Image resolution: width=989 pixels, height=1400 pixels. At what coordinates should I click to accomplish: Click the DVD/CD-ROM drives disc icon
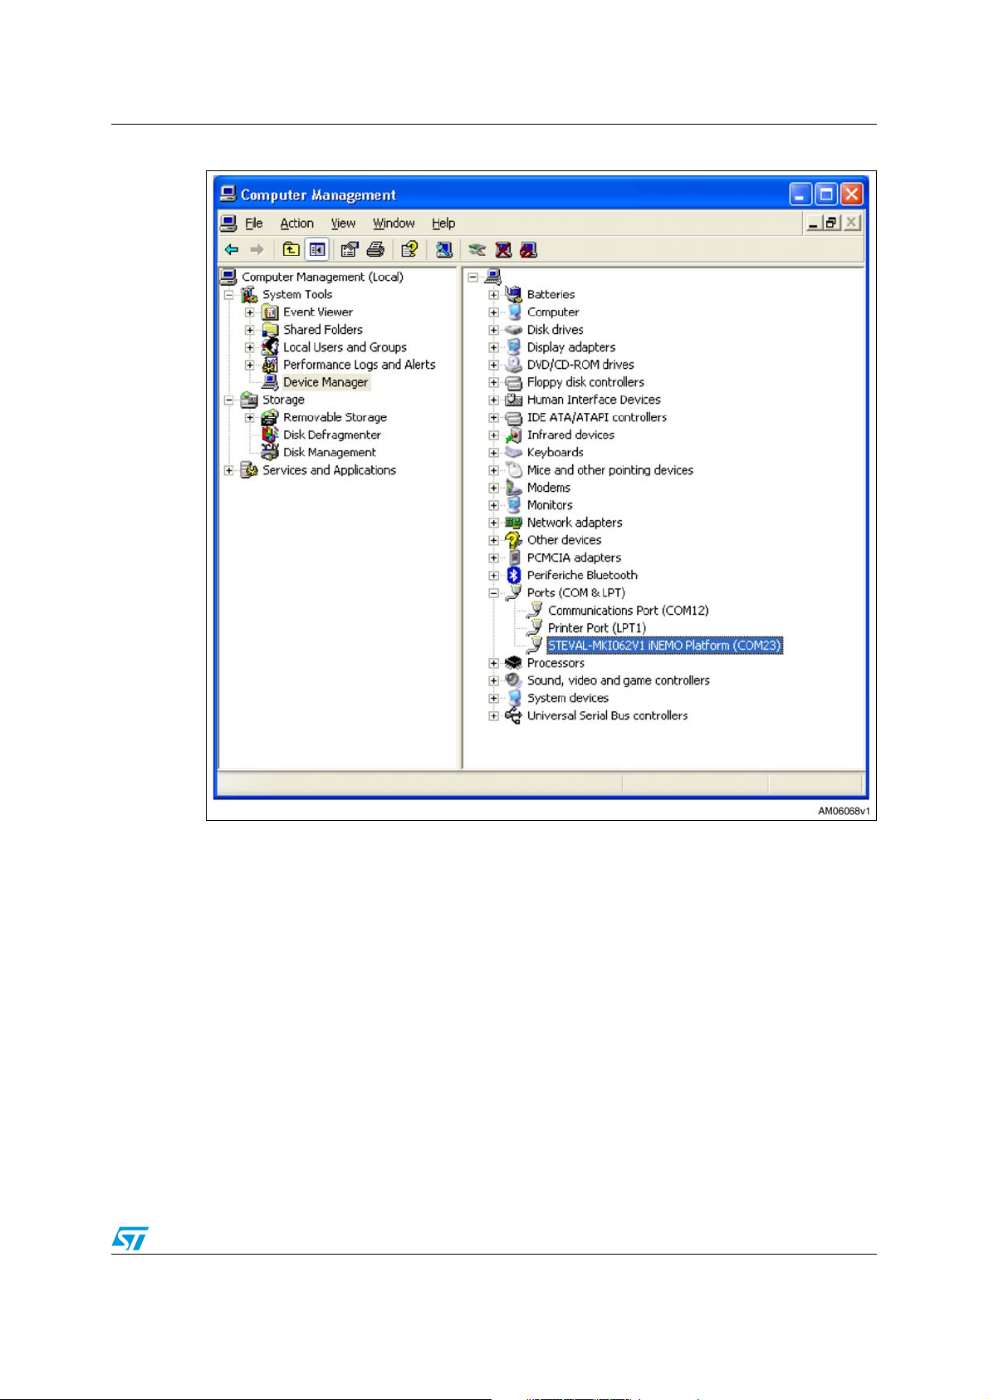point(513,365)
